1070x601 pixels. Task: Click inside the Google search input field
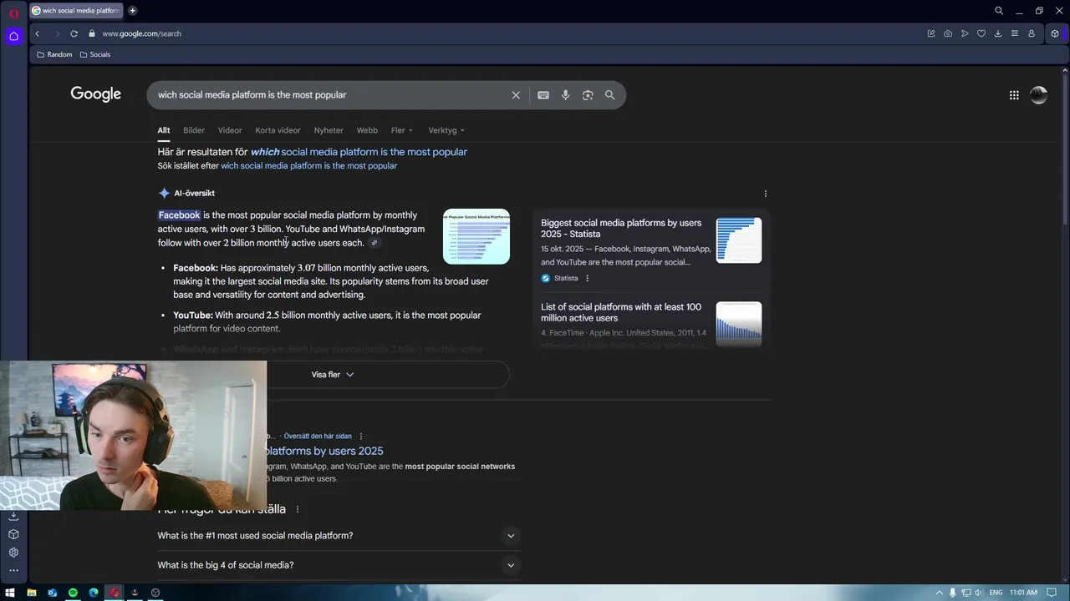click(330, 95)
